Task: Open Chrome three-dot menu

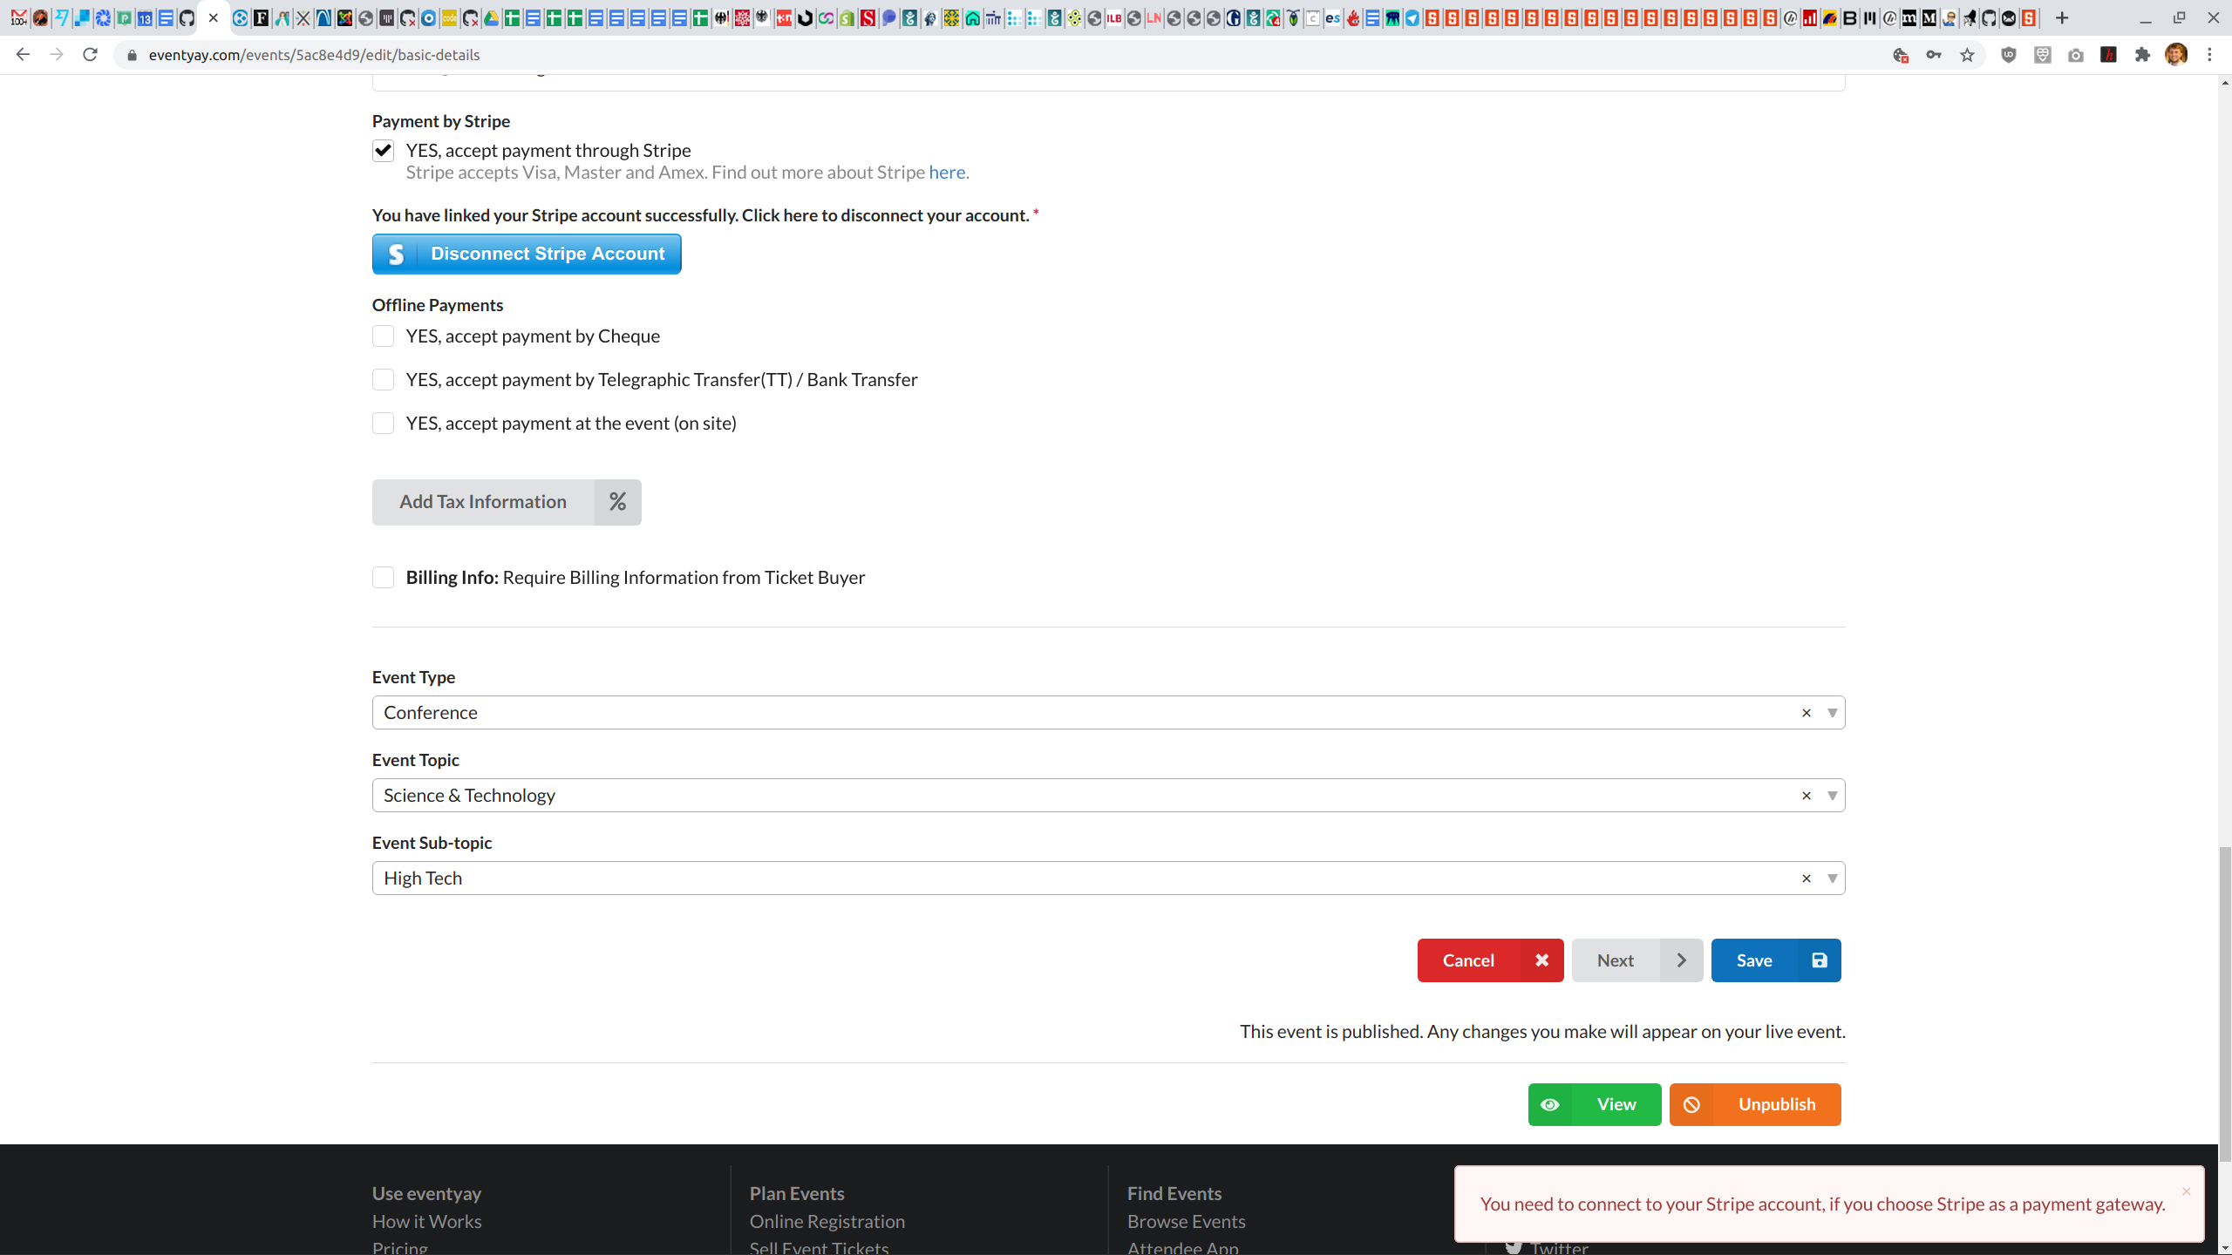Action: pyautogui.click(x=2209, y=55)
